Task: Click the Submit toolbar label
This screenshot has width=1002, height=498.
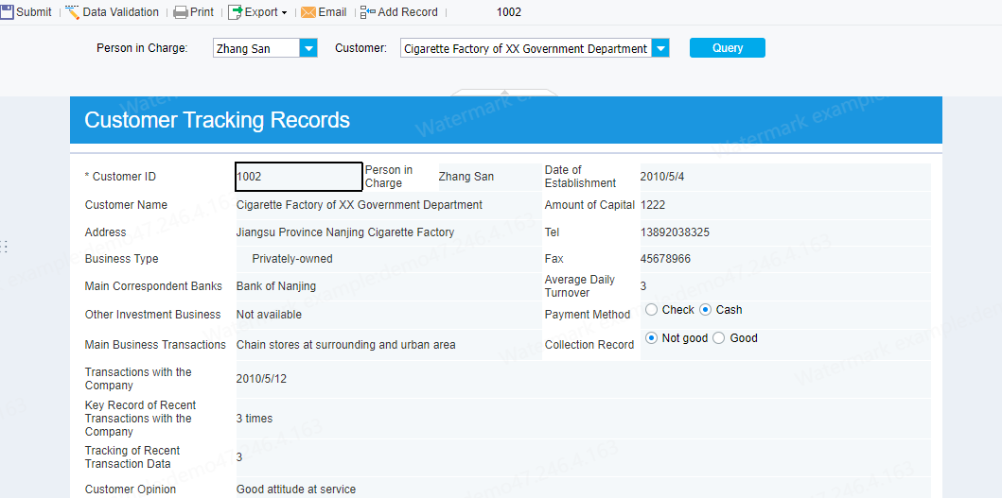Action: (x=34, y=12)
